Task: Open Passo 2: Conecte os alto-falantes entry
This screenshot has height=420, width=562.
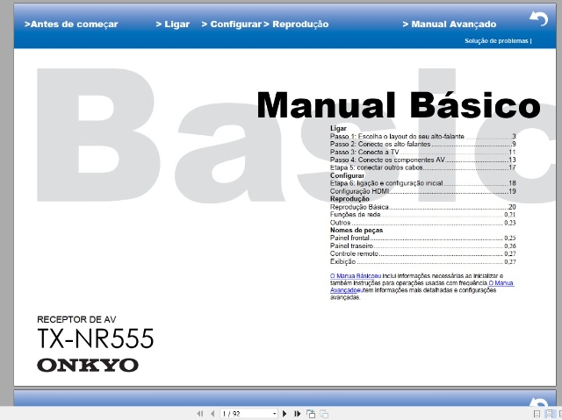Action: coord(423,144)
